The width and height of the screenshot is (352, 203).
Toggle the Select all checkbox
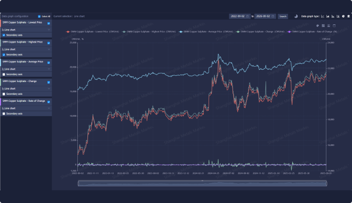tap(39, 17)
